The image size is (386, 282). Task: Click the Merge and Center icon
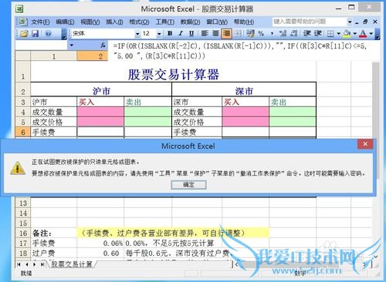click(x=238, y=33)
